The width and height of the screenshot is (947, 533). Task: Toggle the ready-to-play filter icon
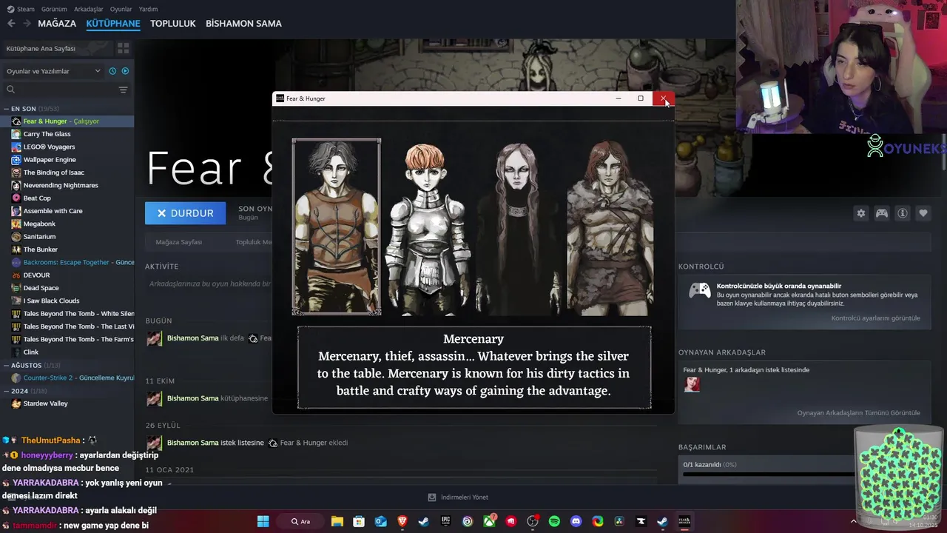(x=125, y=71)
